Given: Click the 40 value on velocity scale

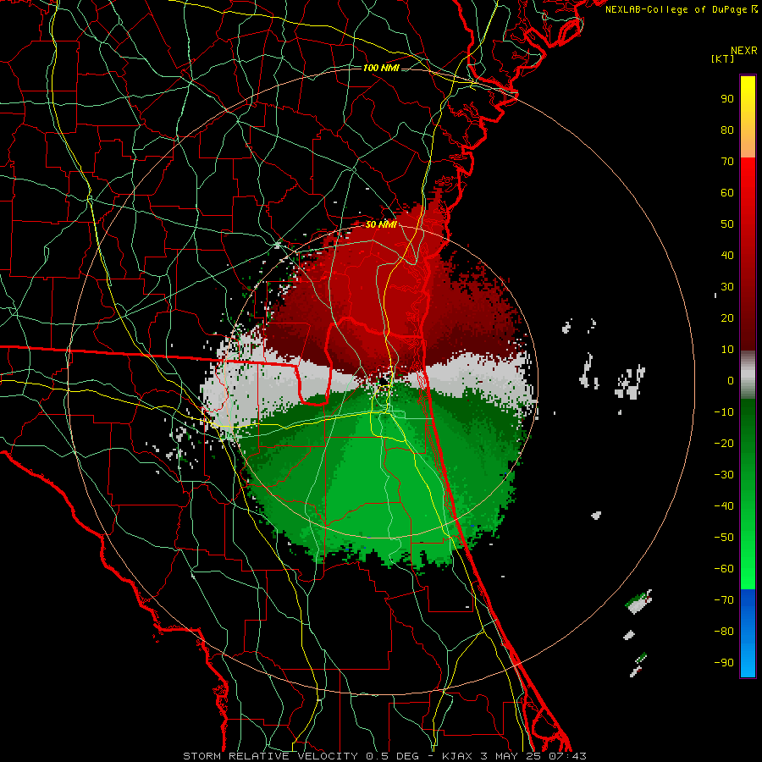Looking at the screenshot, I should [x=727, y=256].
